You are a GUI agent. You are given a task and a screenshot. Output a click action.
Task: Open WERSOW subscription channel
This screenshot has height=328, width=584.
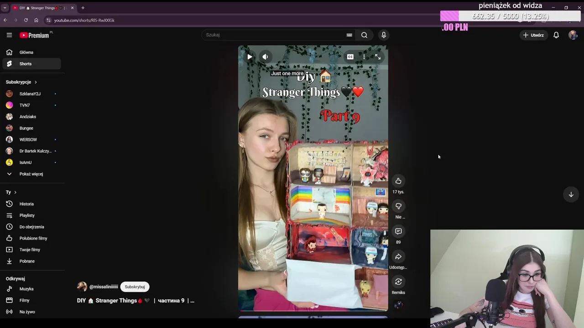[31, 139]
